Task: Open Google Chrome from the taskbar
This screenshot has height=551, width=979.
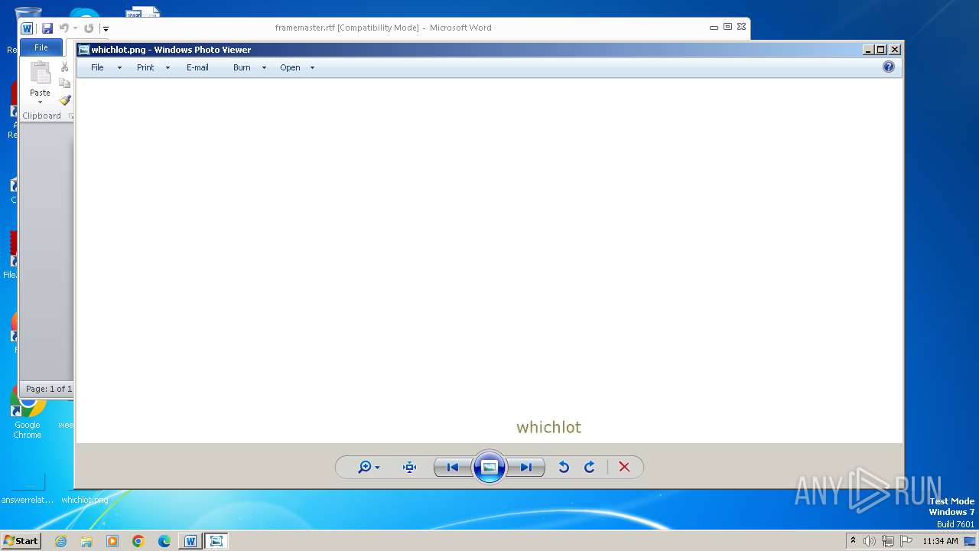Action: coord(138,541)
